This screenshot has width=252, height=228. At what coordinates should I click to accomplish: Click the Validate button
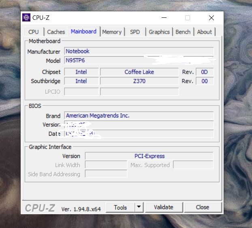[164, 207]
